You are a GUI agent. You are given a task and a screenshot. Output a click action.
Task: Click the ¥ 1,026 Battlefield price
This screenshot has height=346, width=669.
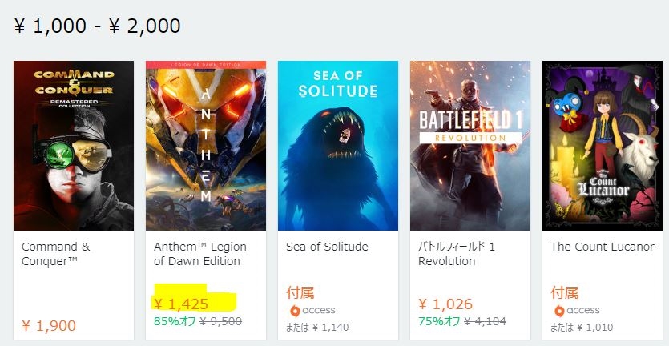click(445, 304)
